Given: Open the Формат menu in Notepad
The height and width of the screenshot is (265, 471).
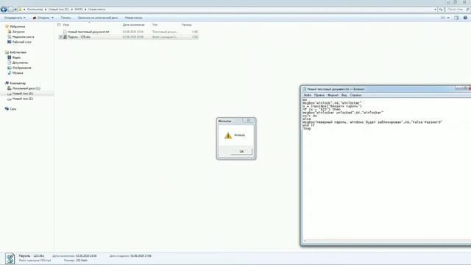Looking at the screenshot, I should (x=333, y=95).
